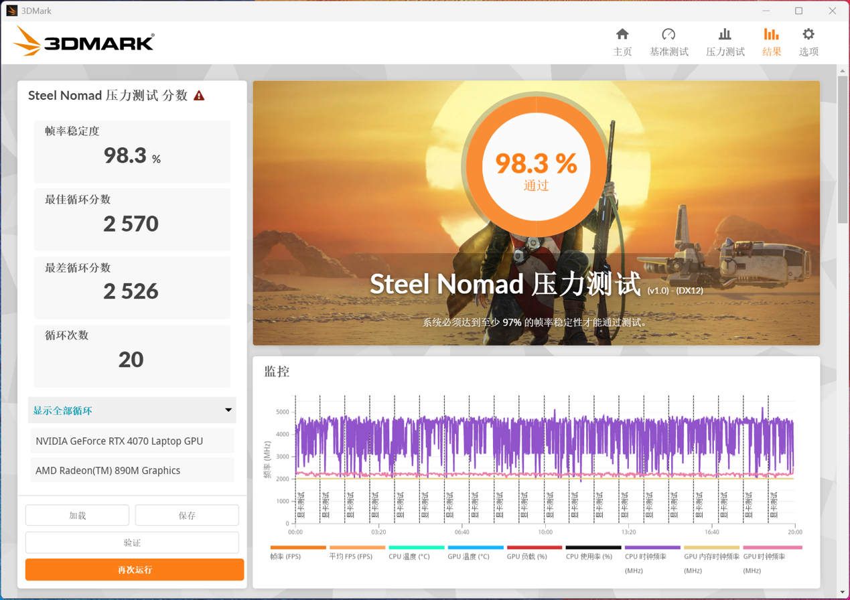Click the 3DMark logo in the header

point(84,42)
